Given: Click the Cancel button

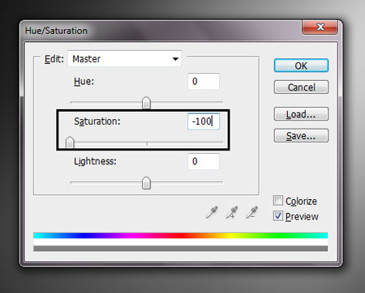Looking at the screenshot, I should [x=301, y=87].
